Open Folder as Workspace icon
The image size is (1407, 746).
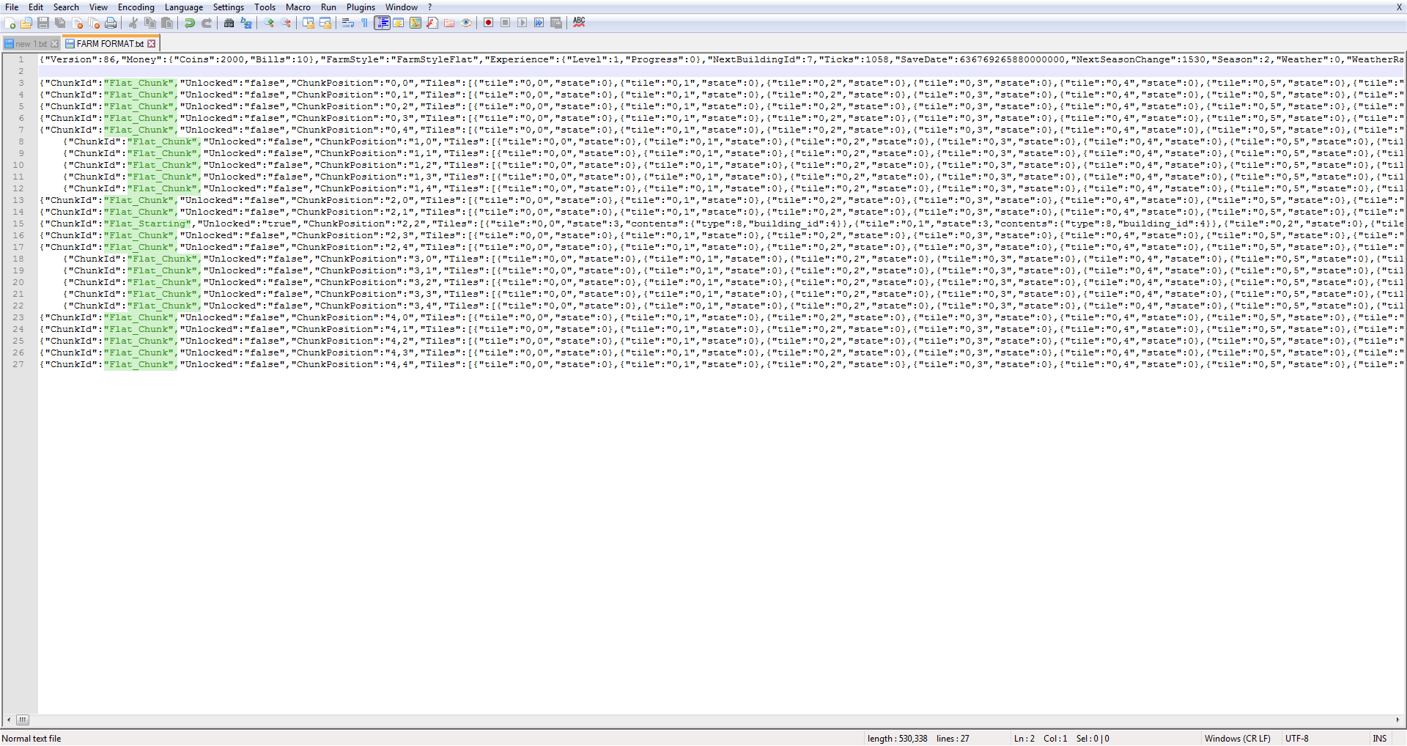(449, 23)
